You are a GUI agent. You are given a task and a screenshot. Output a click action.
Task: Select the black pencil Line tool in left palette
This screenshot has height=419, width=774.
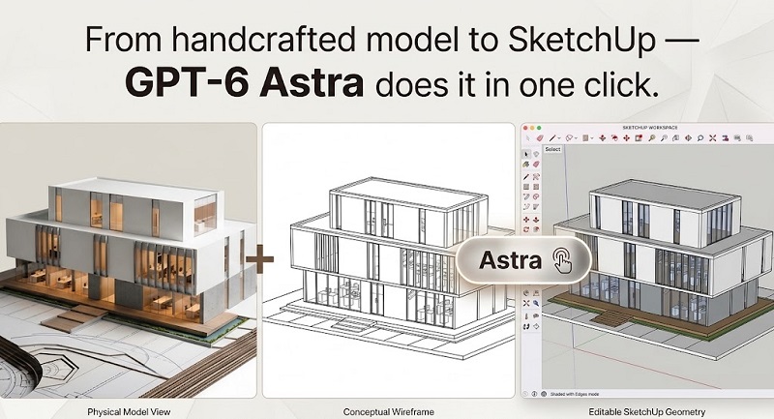tap(526, 176)
